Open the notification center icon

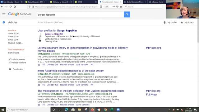pos(196,110)
